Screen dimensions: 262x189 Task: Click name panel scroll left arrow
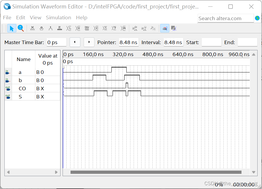(8, 172)
